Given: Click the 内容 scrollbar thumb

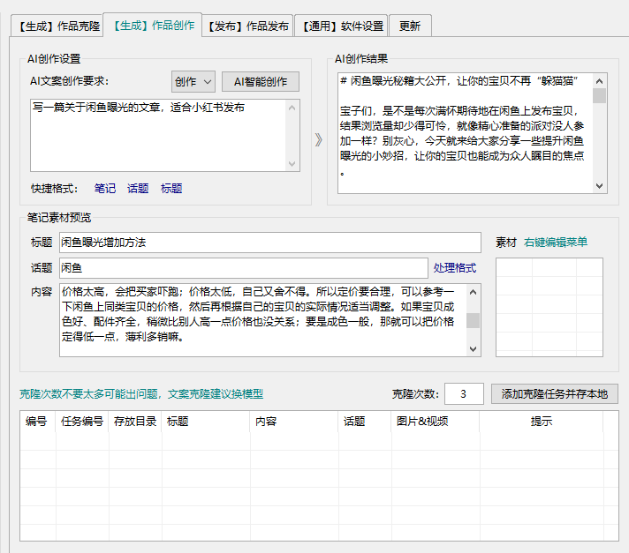Looking at the screenshot, I should click(473, 320).
